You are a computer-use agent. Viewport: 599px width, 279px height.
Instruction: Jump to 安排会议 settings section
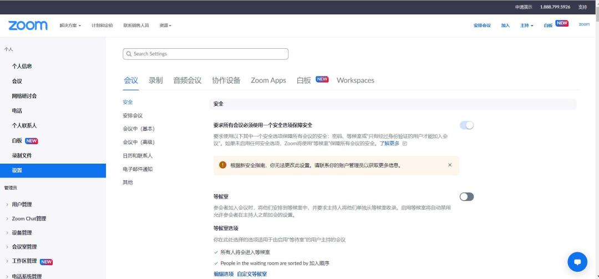tap(133, 115)
